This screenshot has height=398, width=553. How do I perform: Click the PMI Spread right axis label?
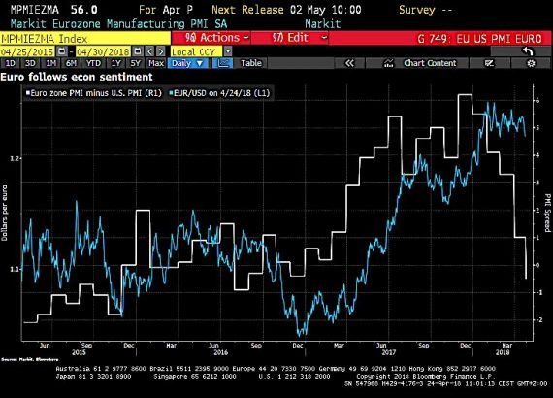(547, 213)
